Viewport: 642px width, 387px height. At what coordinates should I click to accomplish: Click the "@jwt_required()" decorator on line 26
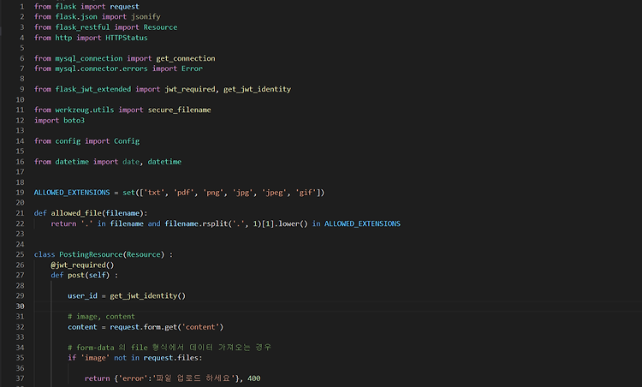click(82, 265)
